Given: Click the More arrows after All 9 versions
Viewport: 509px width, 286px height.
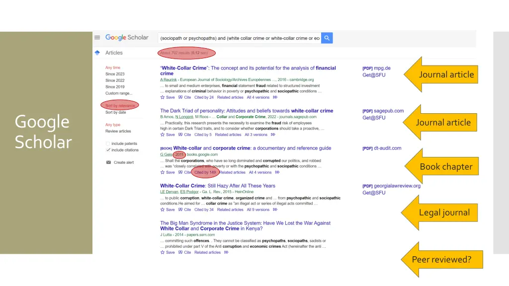Looking at the screenshot, I should [275, 210].
